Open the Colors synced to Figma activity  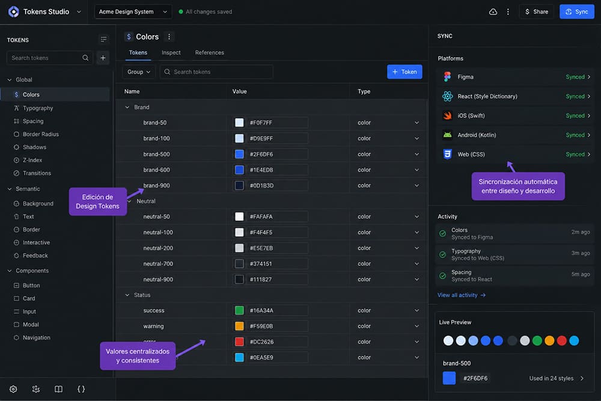click(515, 233)
